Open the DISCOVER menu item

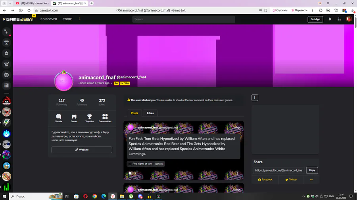click(48, 19)
